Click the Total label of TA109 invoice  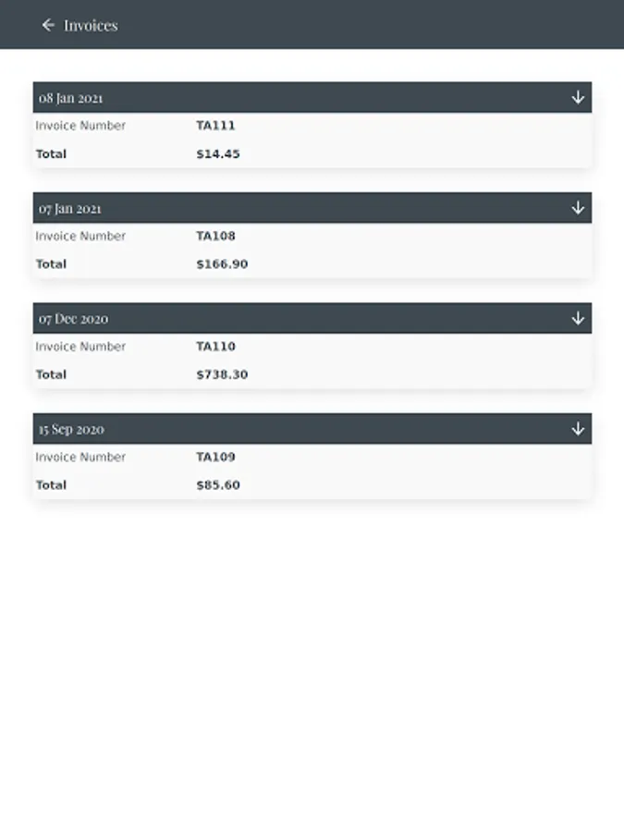coord(51,485)
